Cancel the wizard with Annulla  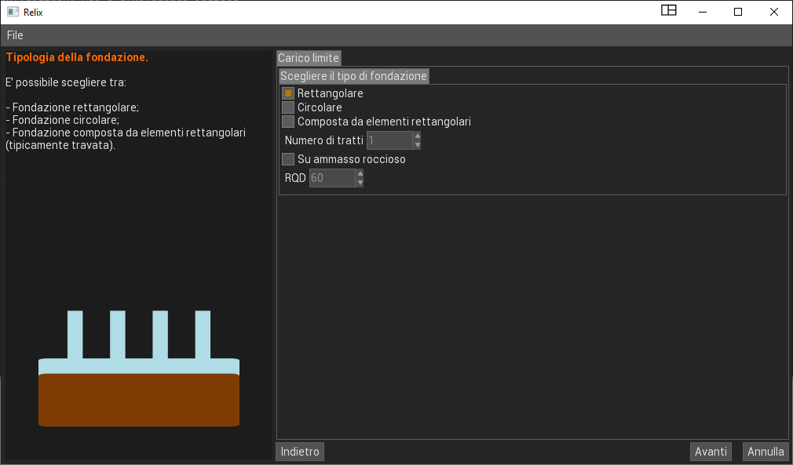coord(766,452)
